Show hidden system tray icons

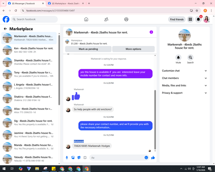click(181, 169)
